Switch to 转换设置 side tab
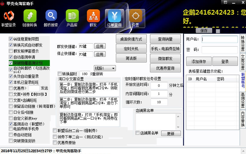 click(243, 43)
